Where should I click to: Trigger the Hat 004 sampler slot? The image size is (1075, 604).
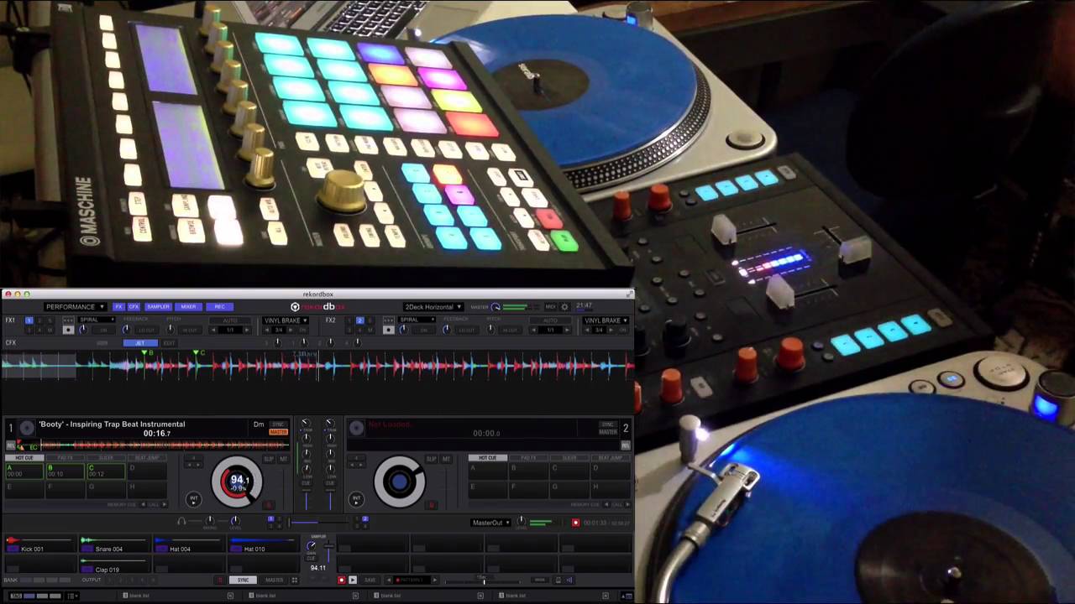(x=189, y=544)
